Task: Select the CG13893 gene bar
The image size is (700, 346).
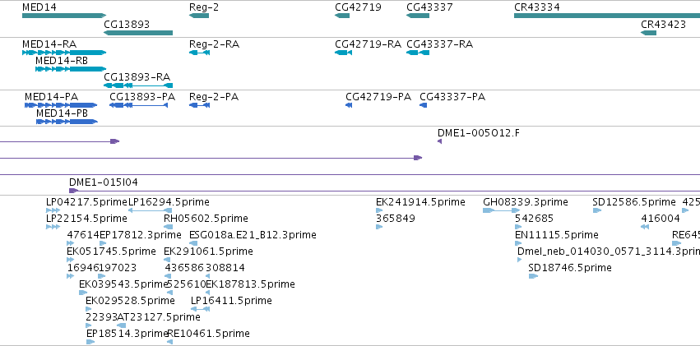Action: (138, 33)
